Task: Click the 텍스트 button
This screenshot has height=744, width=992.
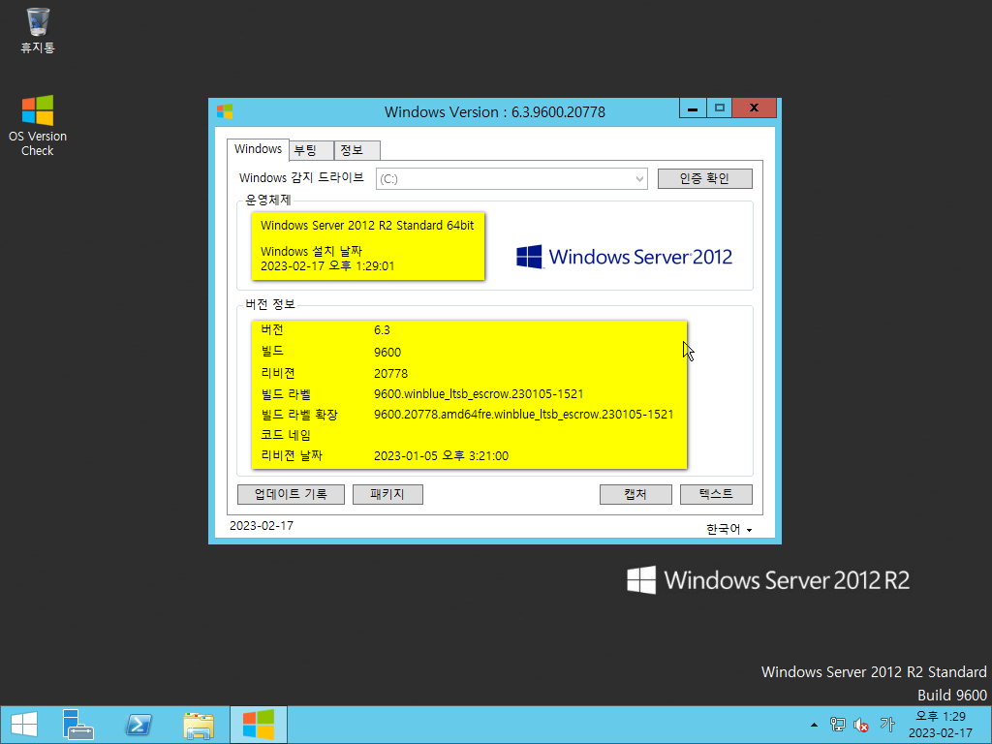Action: coord(716,494)
